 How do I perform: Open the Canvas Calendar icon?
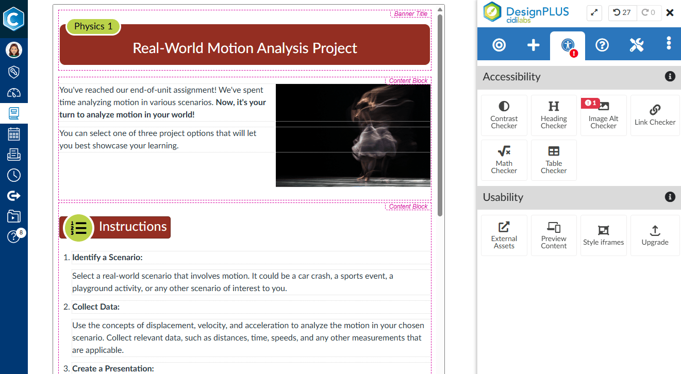coord(14,134)
